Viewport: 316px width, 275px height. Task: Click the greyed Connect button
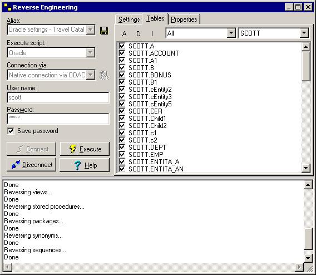pos(32,149)
